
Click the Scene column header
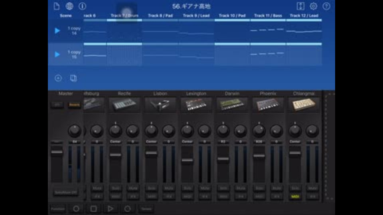tap(66, 16)
